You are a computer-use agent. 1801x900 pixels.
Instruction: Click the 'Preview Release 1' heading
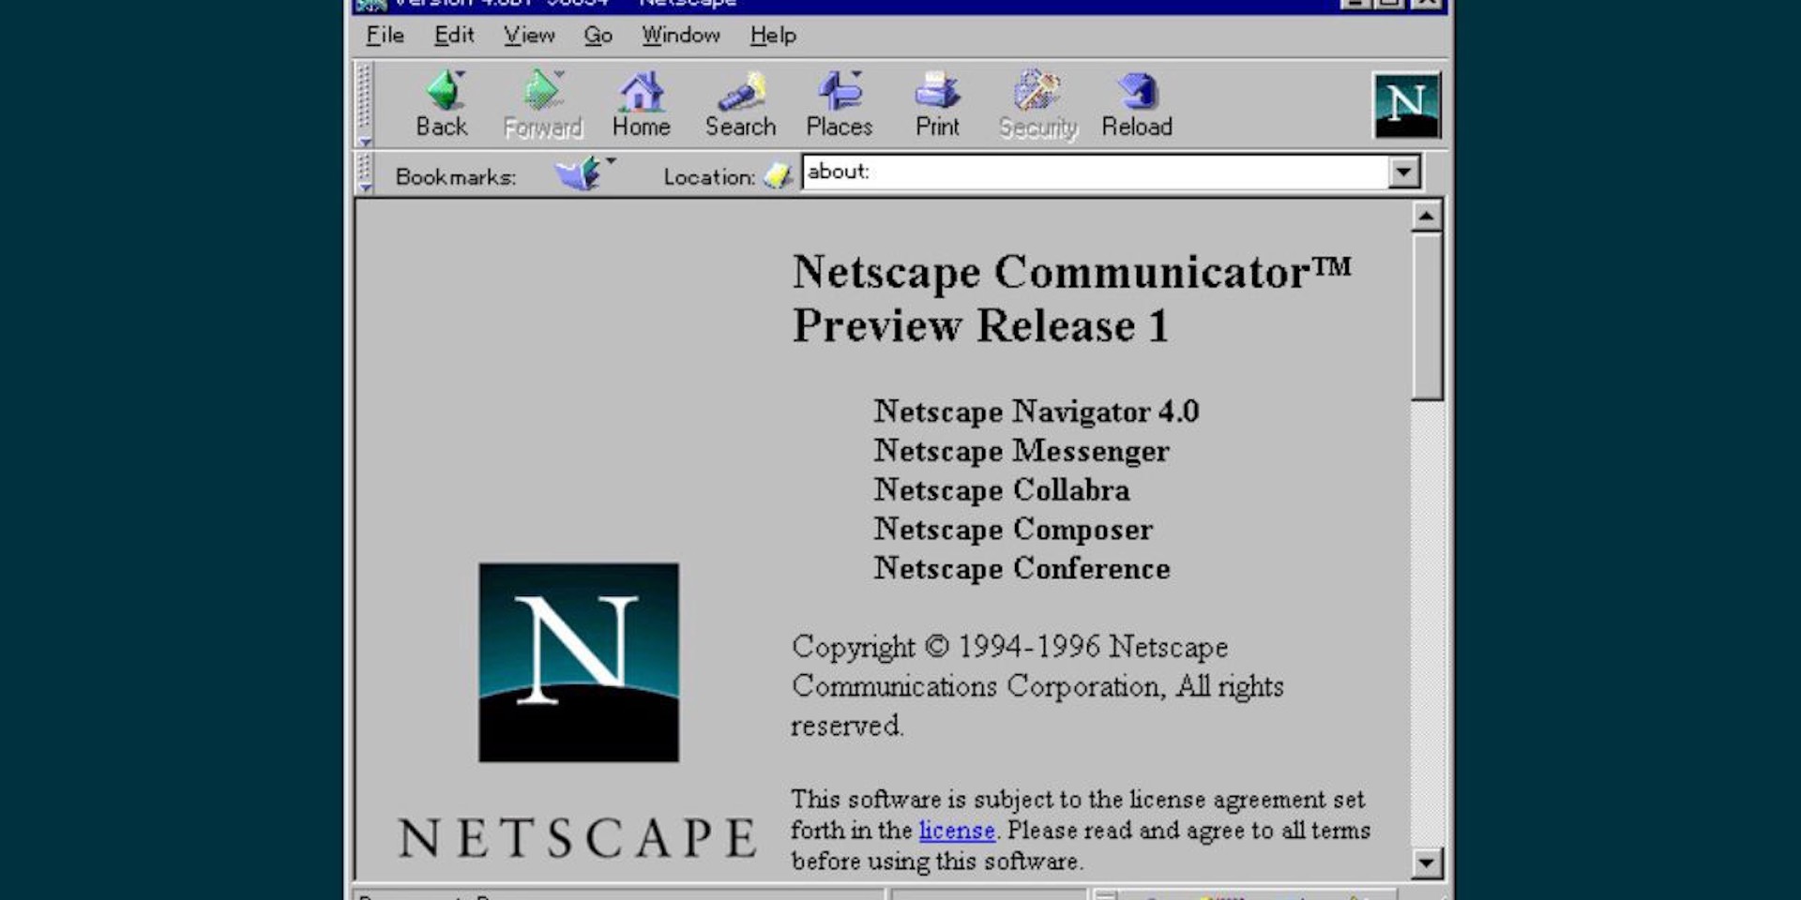pyautogui.click(x=980, y=326)
